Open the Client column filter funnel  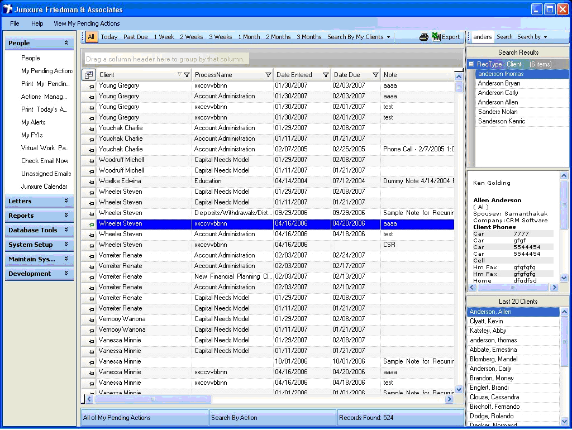pyautogui.click(x=187, y=75)
